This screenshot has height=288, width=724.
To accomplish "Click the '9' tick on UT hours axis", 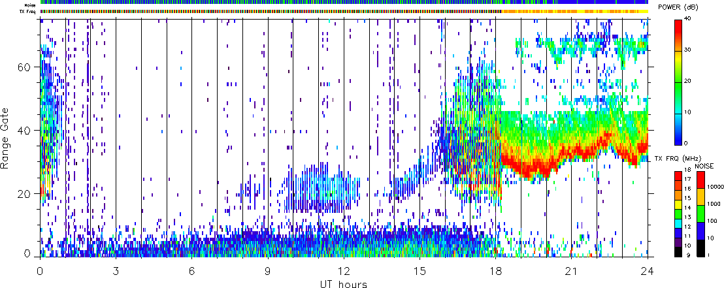I will (268, 270).
